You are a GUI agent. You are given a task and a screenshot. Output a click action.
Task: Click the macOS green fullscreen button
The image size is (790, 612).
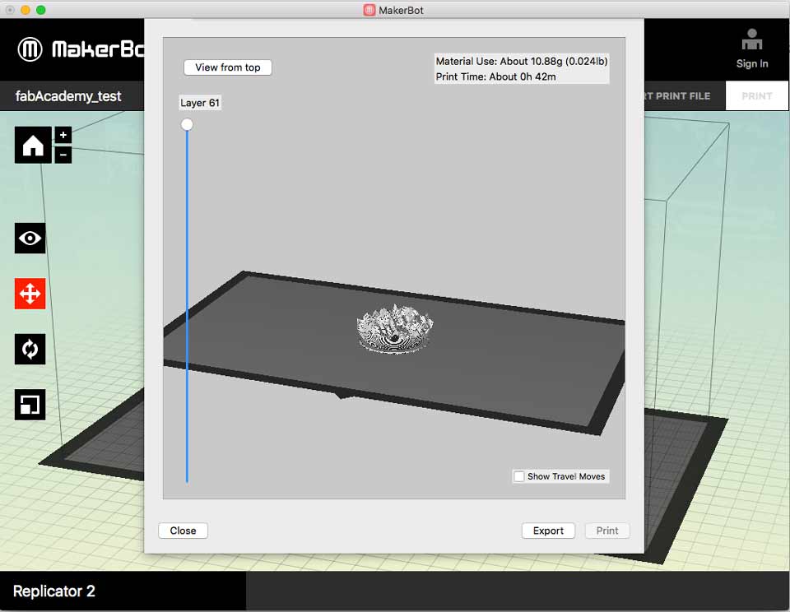(41, 10)
